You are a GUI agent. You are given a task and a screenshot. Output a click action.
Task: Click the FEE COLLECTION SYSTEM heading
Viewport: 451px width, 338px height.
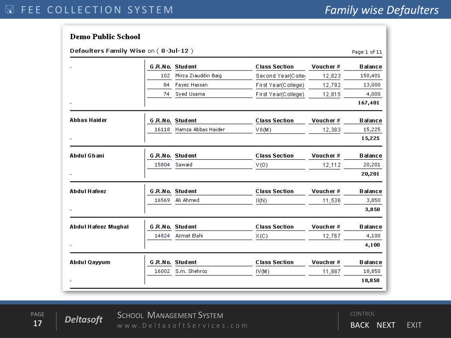(x=97, y=10)
